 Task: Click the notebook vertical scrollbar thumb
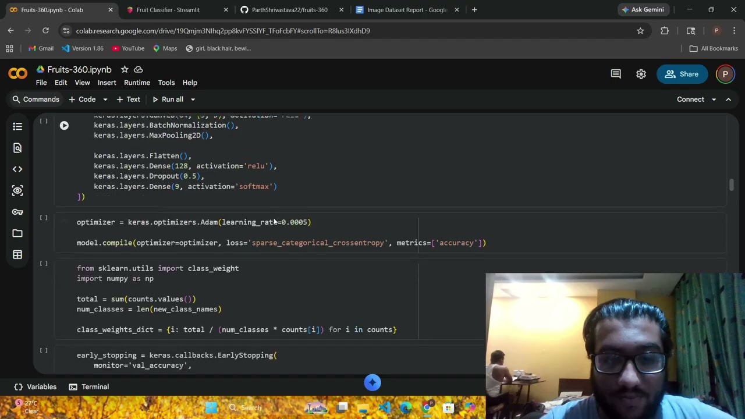tap(731, 184)
